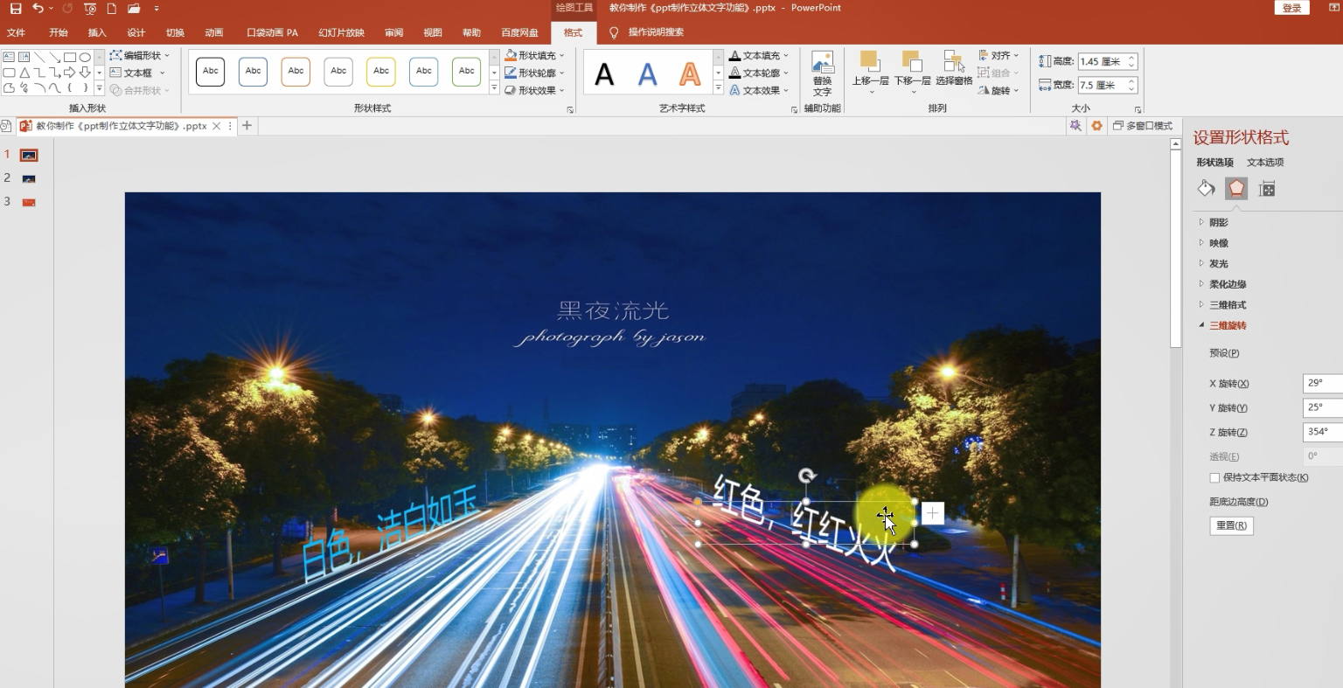Select the horizontal text box shape icon
This screenshot has width=1343, height=688.
click(x=9, y=57)
